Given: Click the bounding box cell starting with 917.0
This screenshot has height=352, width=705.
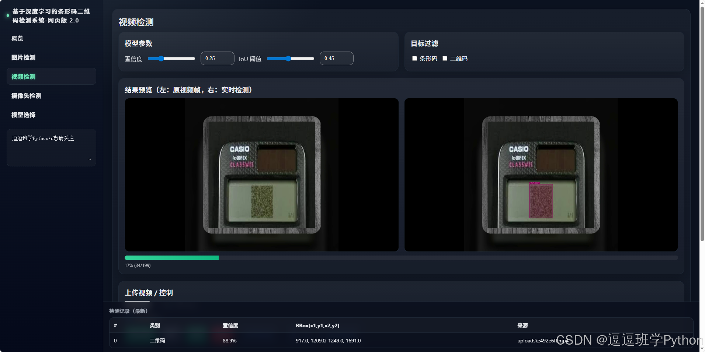Looking at the screenshot, I should [x=328, y=341].
